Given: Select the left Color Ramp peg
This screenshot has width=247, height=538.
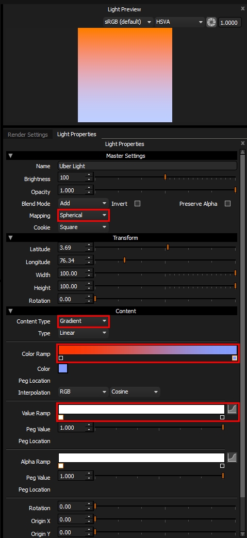Looking at the screenshot, I should point(61,358).
